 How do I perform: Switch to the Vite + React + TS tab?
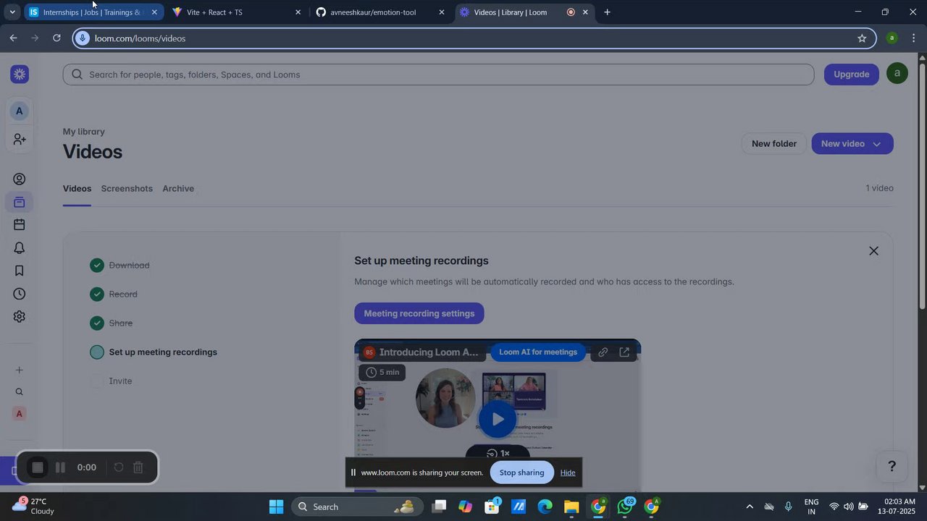236,12
